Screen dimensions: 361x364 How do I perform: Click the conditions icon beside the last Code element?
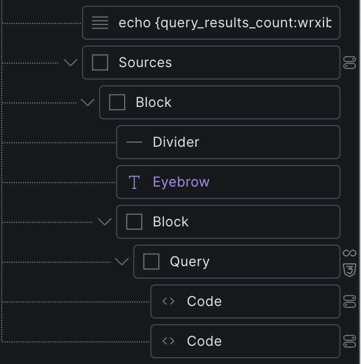(x=350, y=341)
